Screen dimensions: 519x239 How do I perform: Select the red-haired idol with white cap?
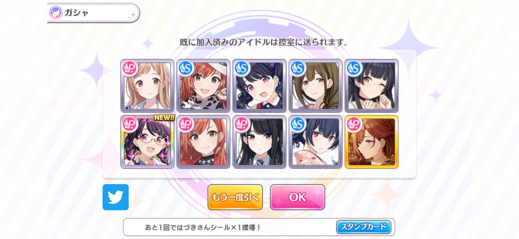pyautogui.click(x=203, y=86)
